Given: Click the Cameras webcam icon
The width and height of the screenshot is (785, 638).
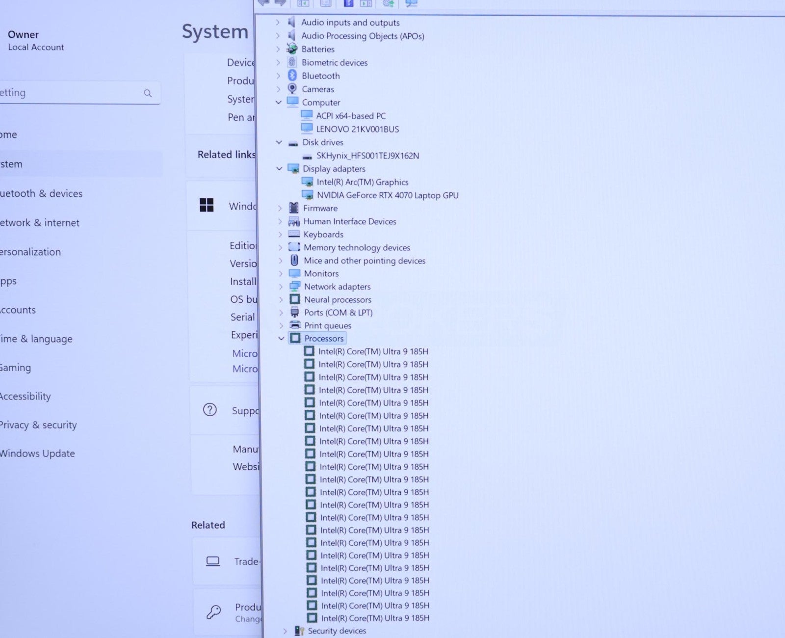Looking at the screenshot, I should [x=292, y=89].
